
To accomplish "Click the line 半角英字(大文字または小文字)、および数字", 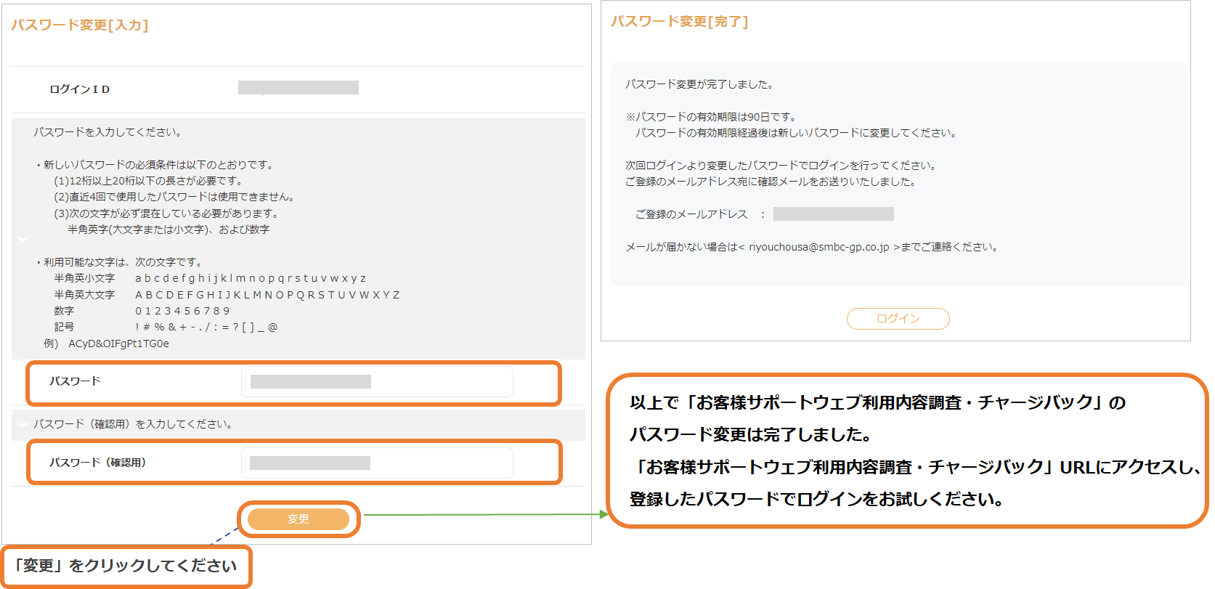I will [x=168, y=229].
